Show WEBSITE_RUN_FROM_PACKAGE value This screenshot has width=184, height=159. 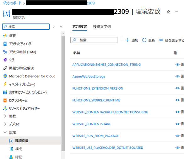[x=177, y=136]
